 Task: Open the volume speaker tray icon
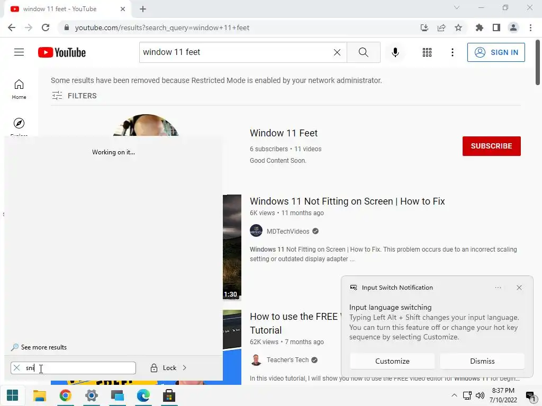(x=480, y=395)
